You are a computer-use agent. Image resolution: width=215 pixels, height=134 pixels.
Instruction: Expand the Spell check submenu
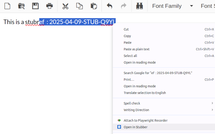pos(164,103)
